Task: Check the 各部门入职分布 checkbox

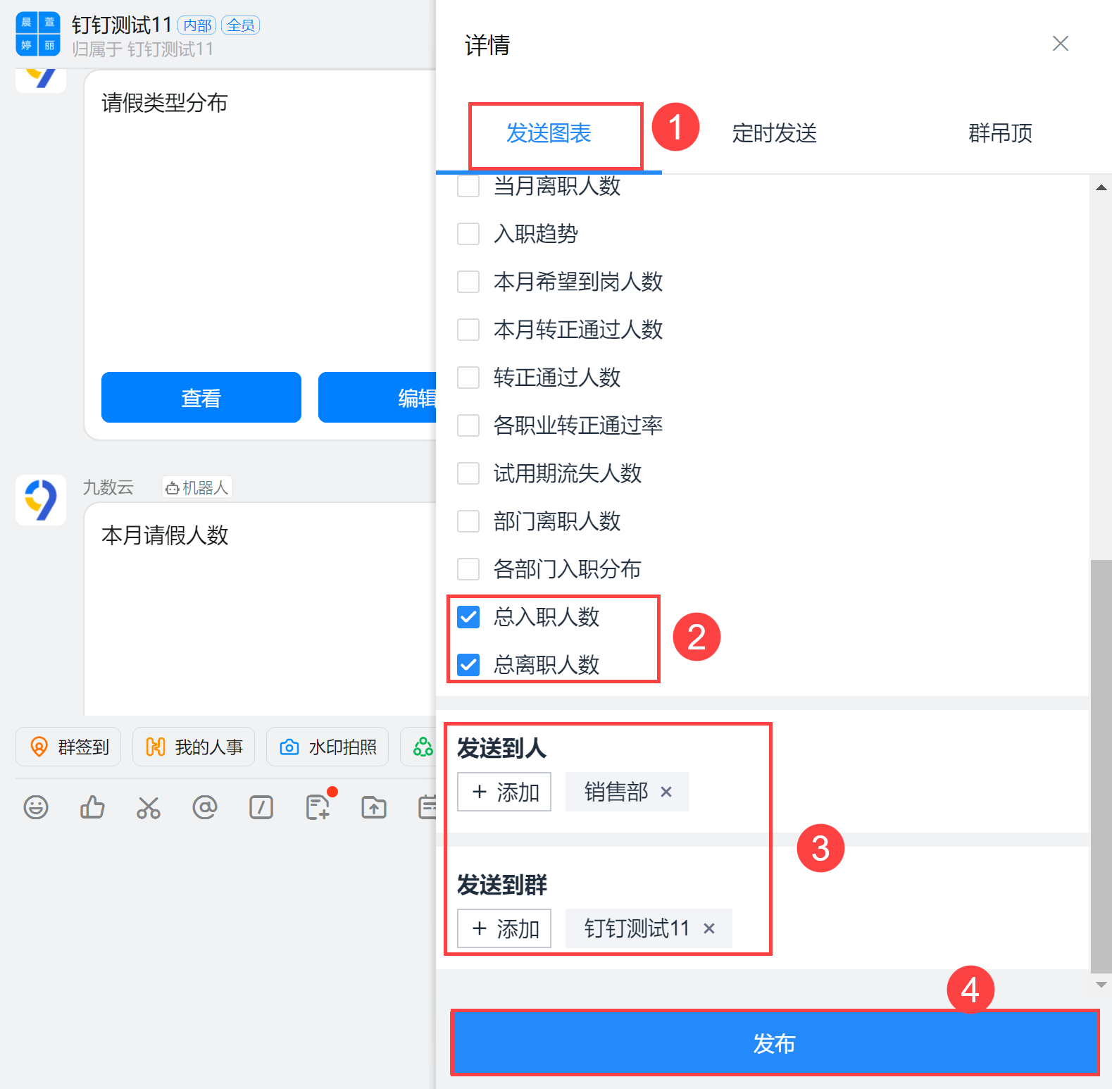Action: click(468, 569)
